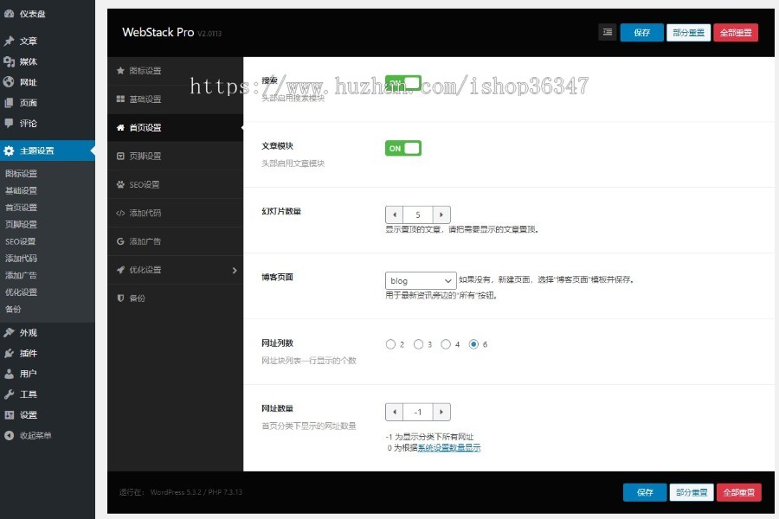Click the 网址数量 value field showing -1

tap(418, 412)
